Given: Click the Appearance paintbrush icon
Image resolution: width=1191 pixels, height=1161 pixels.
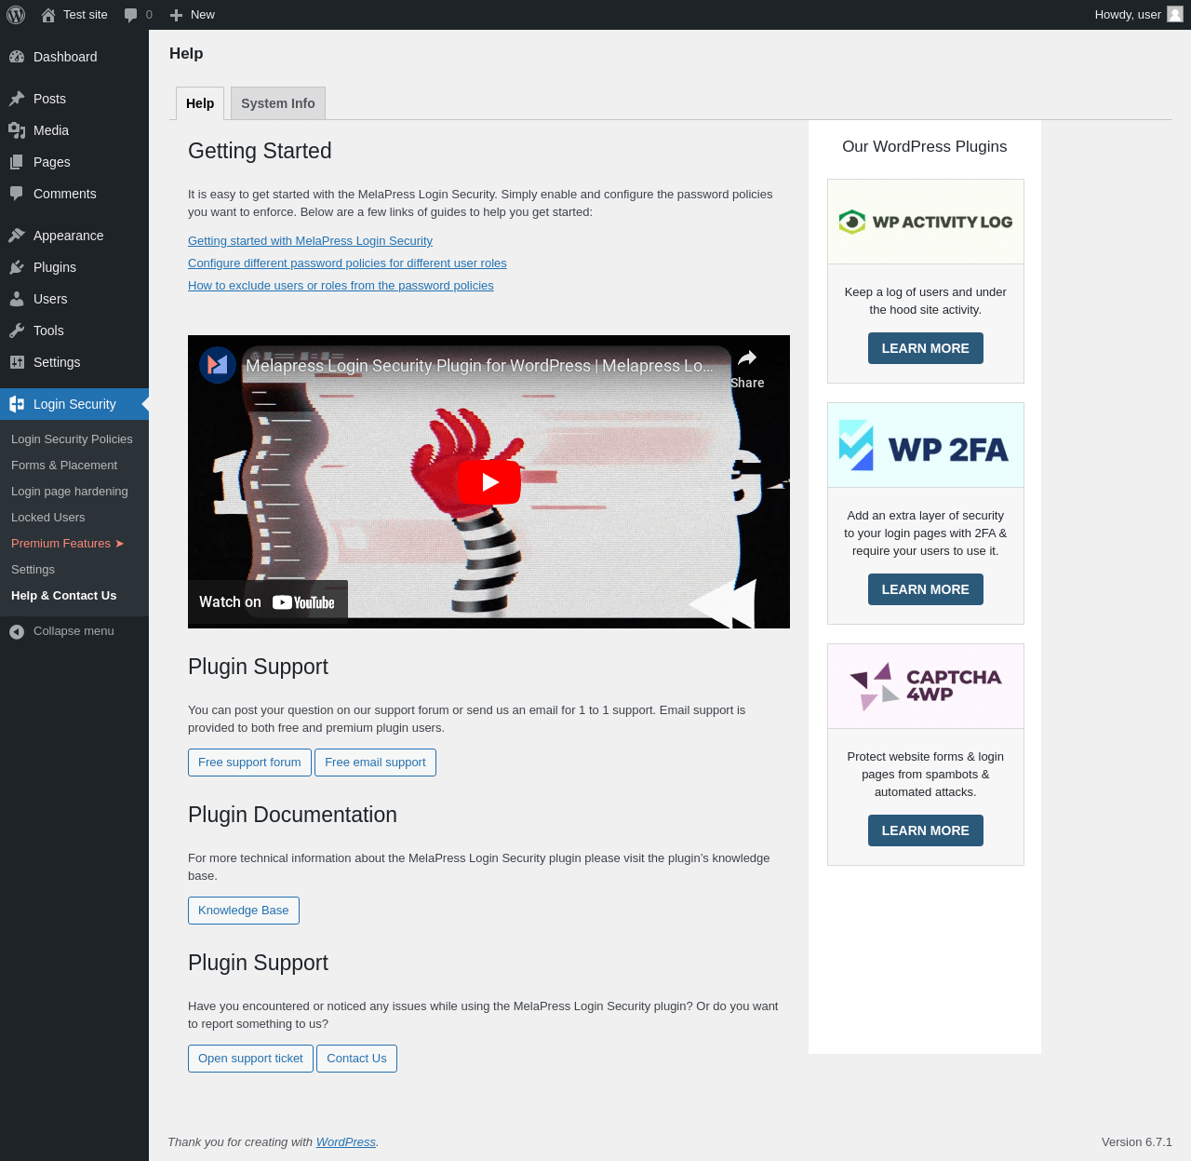Looking at the screenshot, I should point(17,236).
